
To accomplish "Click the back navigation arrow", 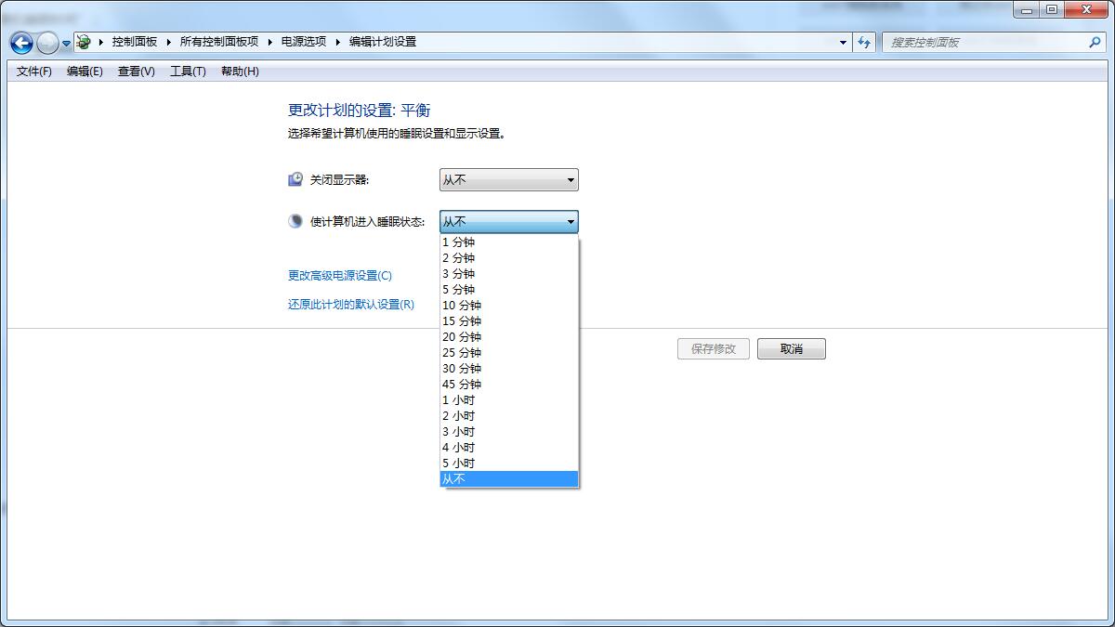I will (20, 43).
